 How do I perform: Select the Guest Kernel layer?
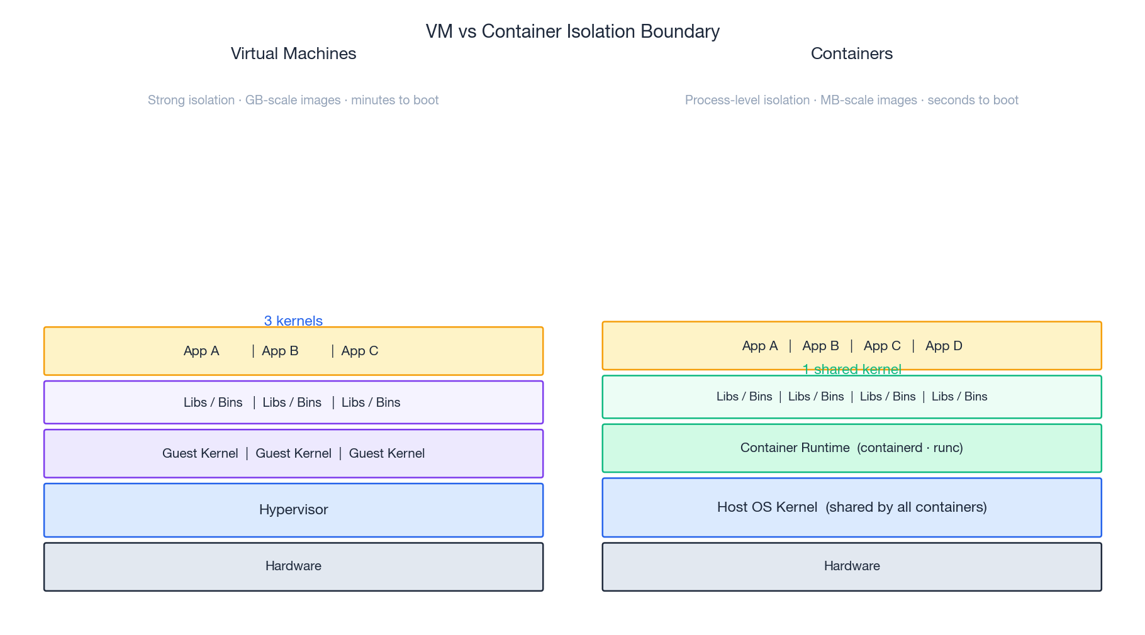[293, 453]
